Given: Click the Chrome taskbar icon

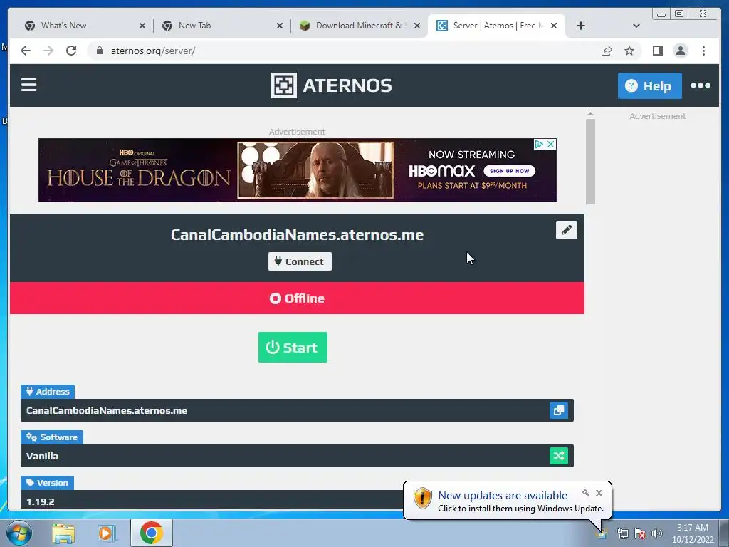Looking at the screenshot, I should pyautogui.click(x=151, y=533).
